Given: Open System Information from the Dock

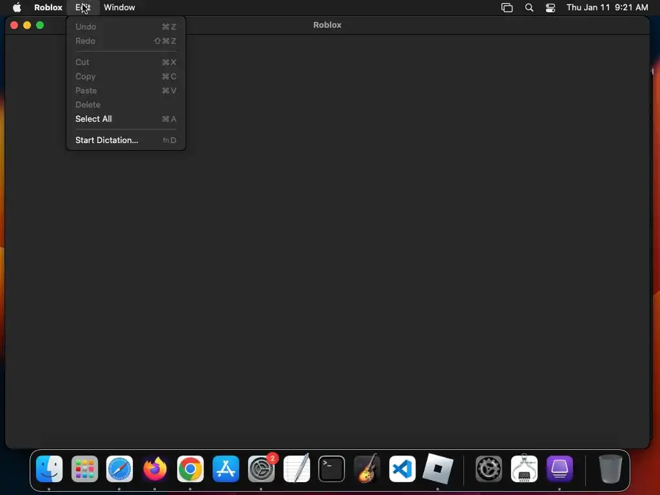Looking at the screenshot, I should tap(524, 469).
